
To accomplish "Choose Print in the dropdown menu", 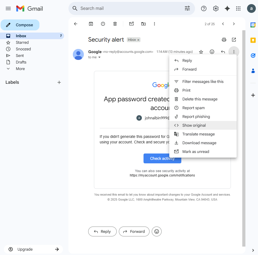I will click(203, 90).
